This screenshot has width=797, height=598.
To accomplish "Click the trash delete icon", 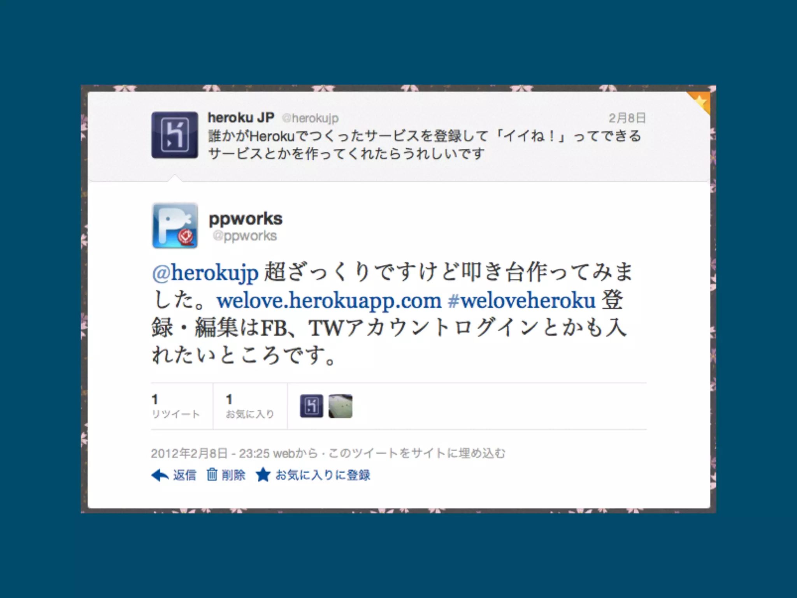I will coord(212,474).
